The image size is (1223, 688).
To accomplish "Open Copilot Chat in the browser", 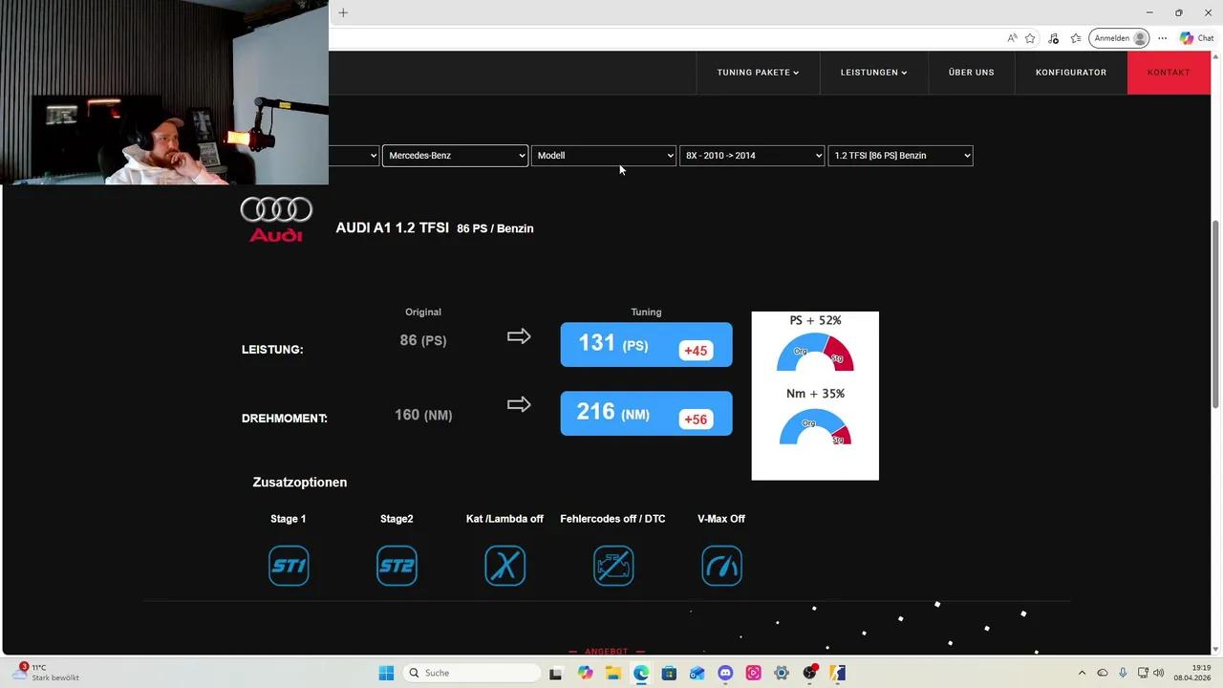I will click(x=1196, y=38).
